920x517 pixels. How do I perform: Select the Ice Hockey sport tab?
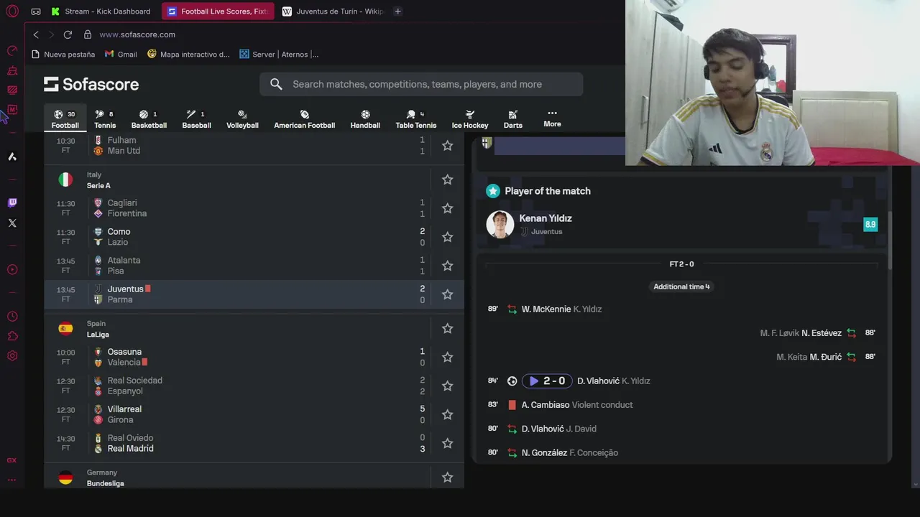pyautogui.click(x=470, y=119)
